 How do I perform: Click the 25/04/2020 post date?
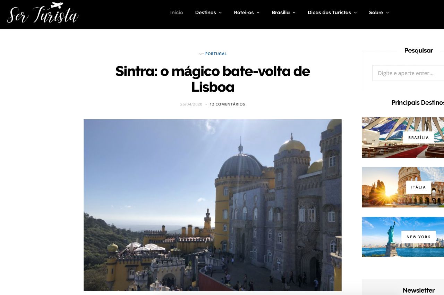coord(191,104)
